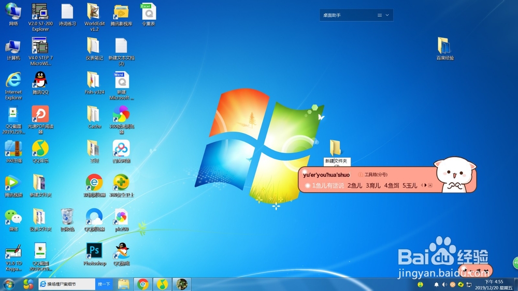Switch to QQ音乐 on the taskbar
This screenshot has height=291, width=518.
pos(162,284)
